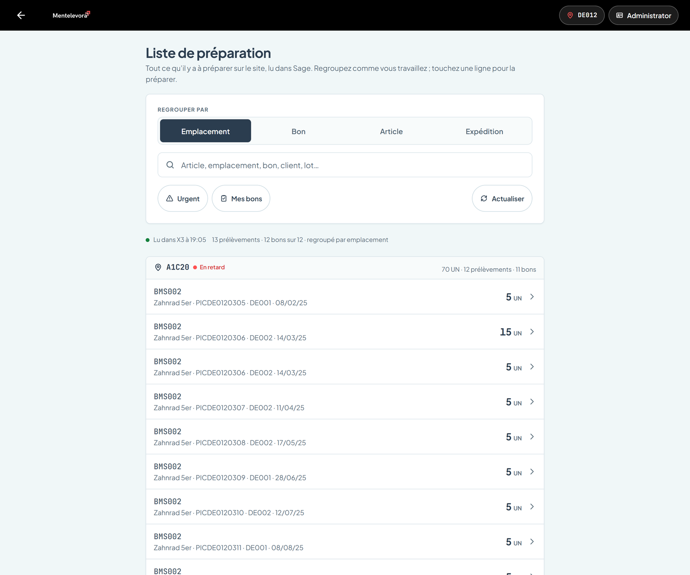Select row PICDE0120308 dated 17/05/25
The height and width of the screenshot is (575, 690).
click(x=345, y=437)
